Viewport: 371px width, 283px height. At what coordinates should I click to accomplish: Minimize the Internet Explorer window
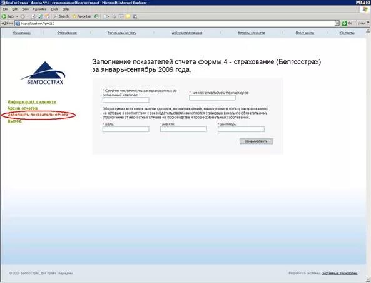(x=358, y=3)
